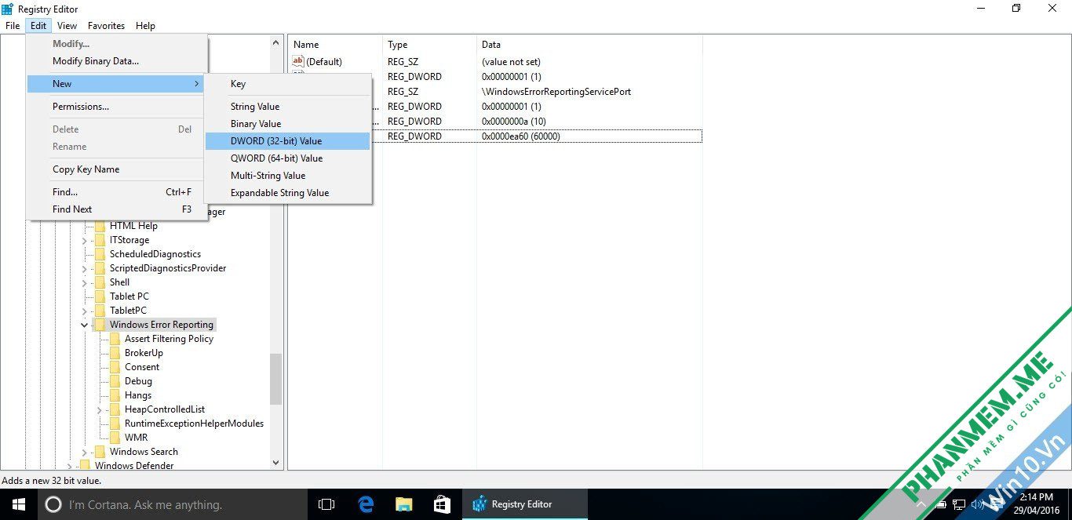The width and height of the screenshot is (1072, 520).
Task: Select the Windows Error Reporting folder icon
Action: point(100,325)
